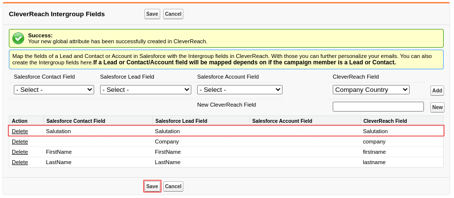Click the bottom Save button
454x198 pixels.
point(152,186)
